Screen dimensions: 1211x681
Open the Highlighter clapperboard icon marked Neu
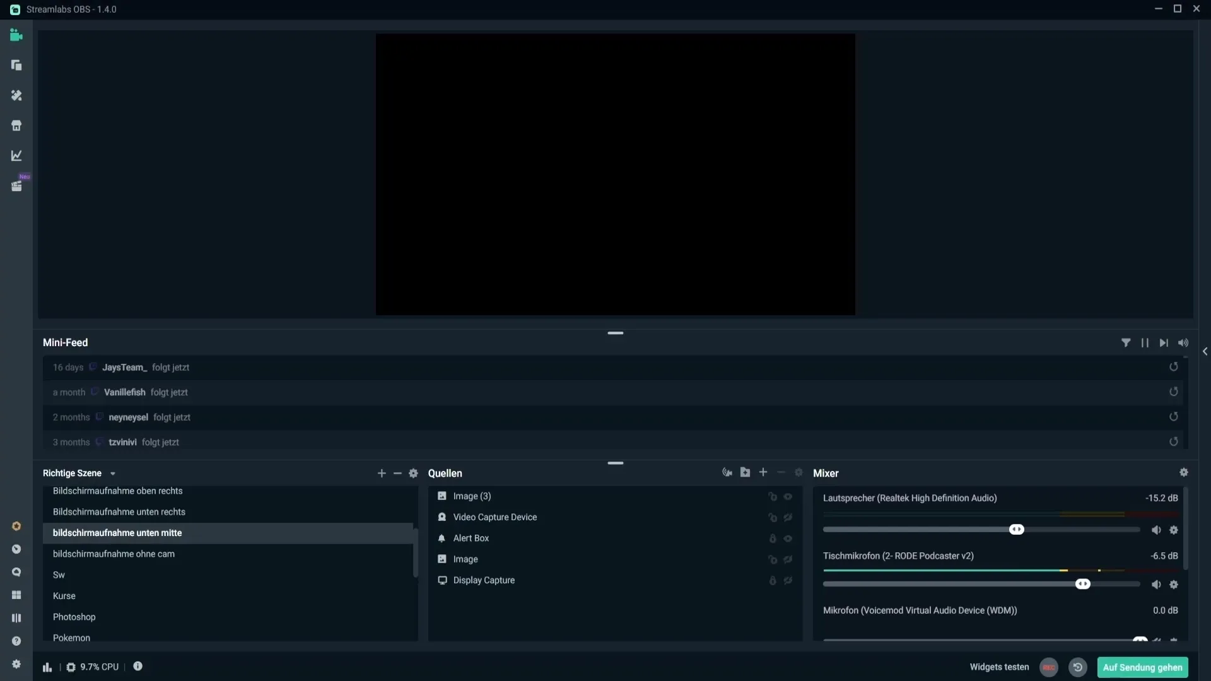click(16, 186)
